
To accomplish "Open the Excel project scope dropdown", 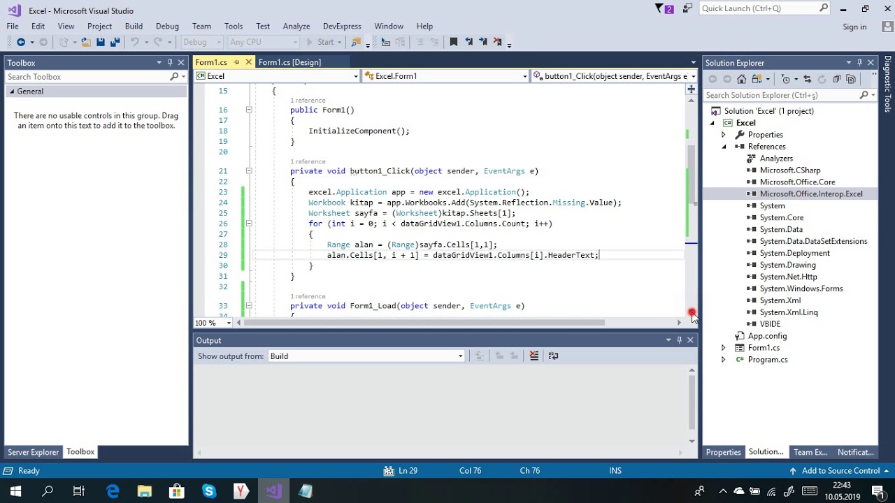I will point(277,76).
